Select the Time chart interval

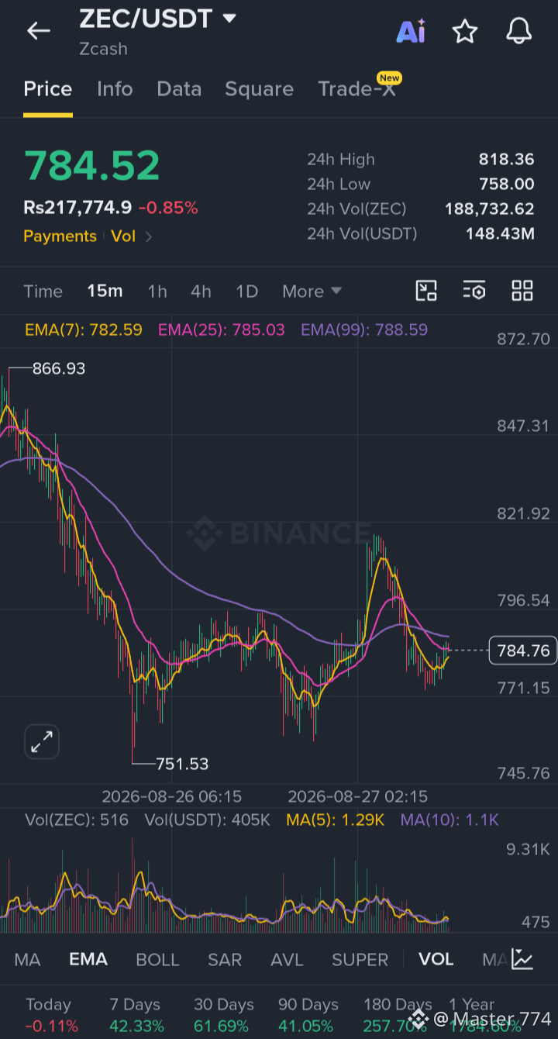43,292
